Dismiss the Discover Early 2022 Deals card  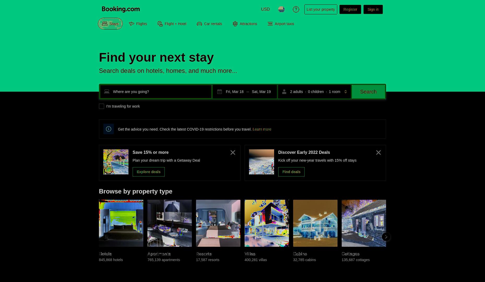tap(378, 152)
